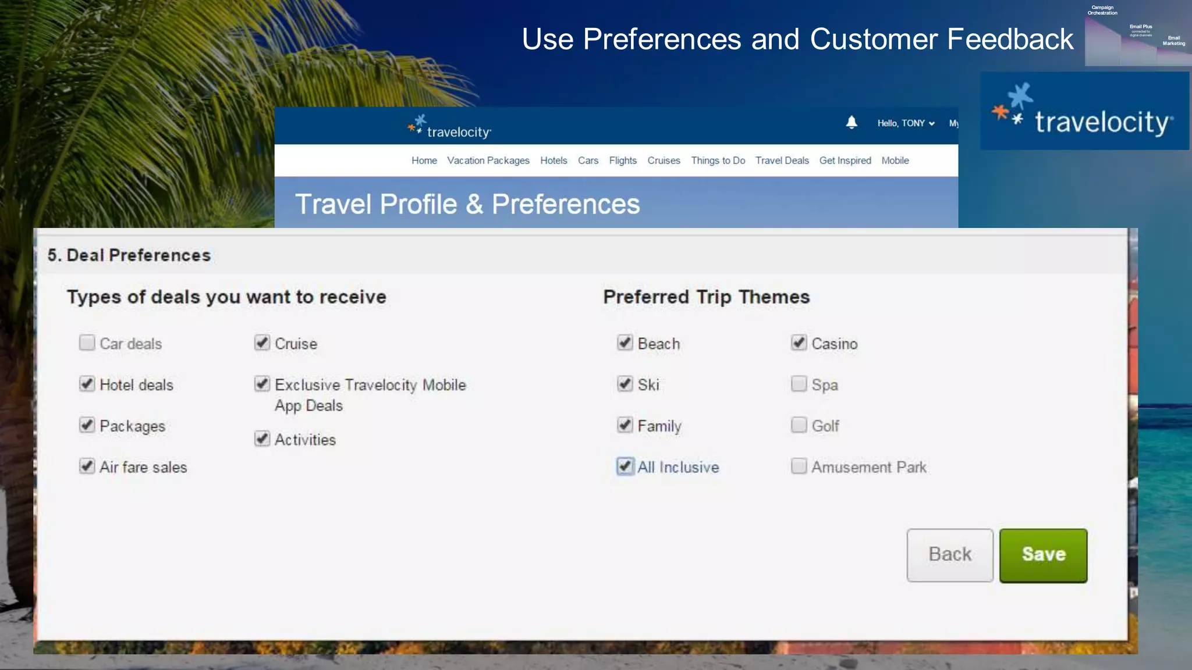Viewport: 1192px width, 670px height.
Task: Click the notification bell icon
Action: pos(851,123)
